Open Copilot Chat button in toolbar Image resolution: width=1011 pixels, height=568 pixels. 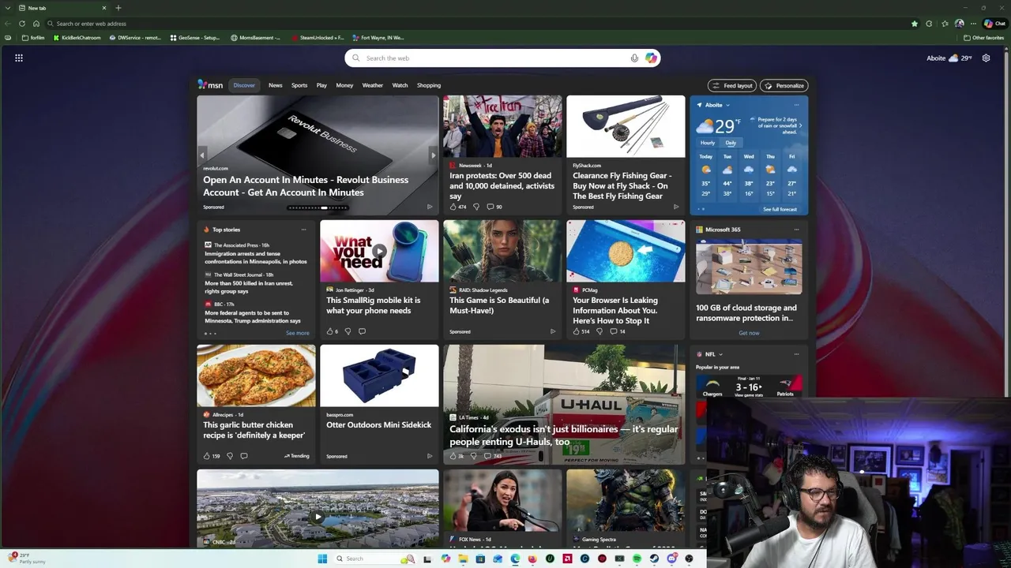tap(994, 24)
